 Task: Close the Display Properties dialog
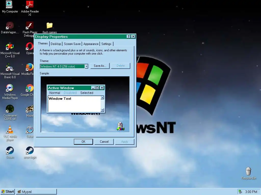tap(133, 37)
